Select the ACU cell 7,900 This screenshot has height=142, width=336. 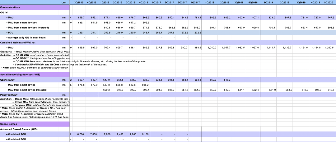[x=107, y=134]
